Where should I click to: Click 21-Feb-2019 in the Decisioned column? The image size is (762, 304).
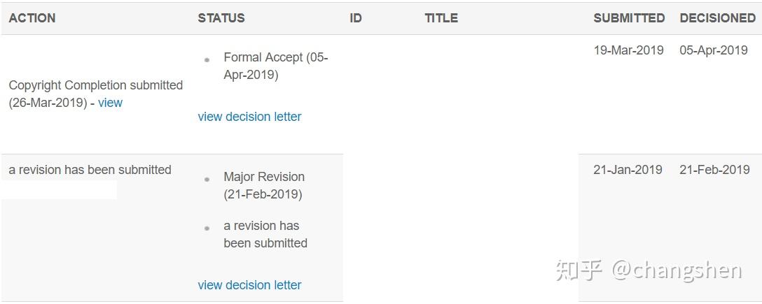[x=714, y=170]
